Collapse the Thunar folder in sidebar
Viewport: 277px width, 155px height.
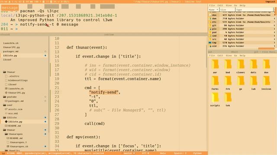coord(5,72)
